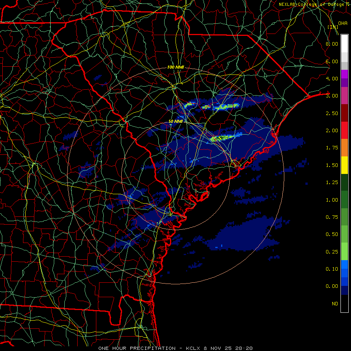
Task: Click the 8.00 legend value
Action: click(x=332, y=44)
